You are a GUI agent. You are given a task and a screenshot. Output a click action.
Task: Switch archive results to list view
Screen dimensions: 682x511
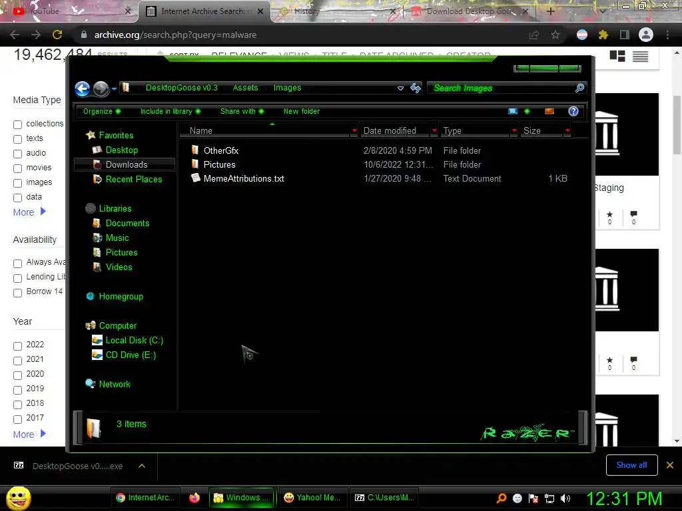pyautogui.click(x=640, y=56)
